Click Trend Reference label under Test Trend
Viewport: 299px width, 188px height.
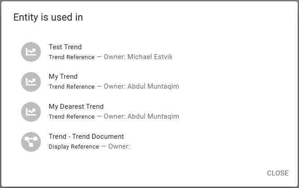click(71, 57)
